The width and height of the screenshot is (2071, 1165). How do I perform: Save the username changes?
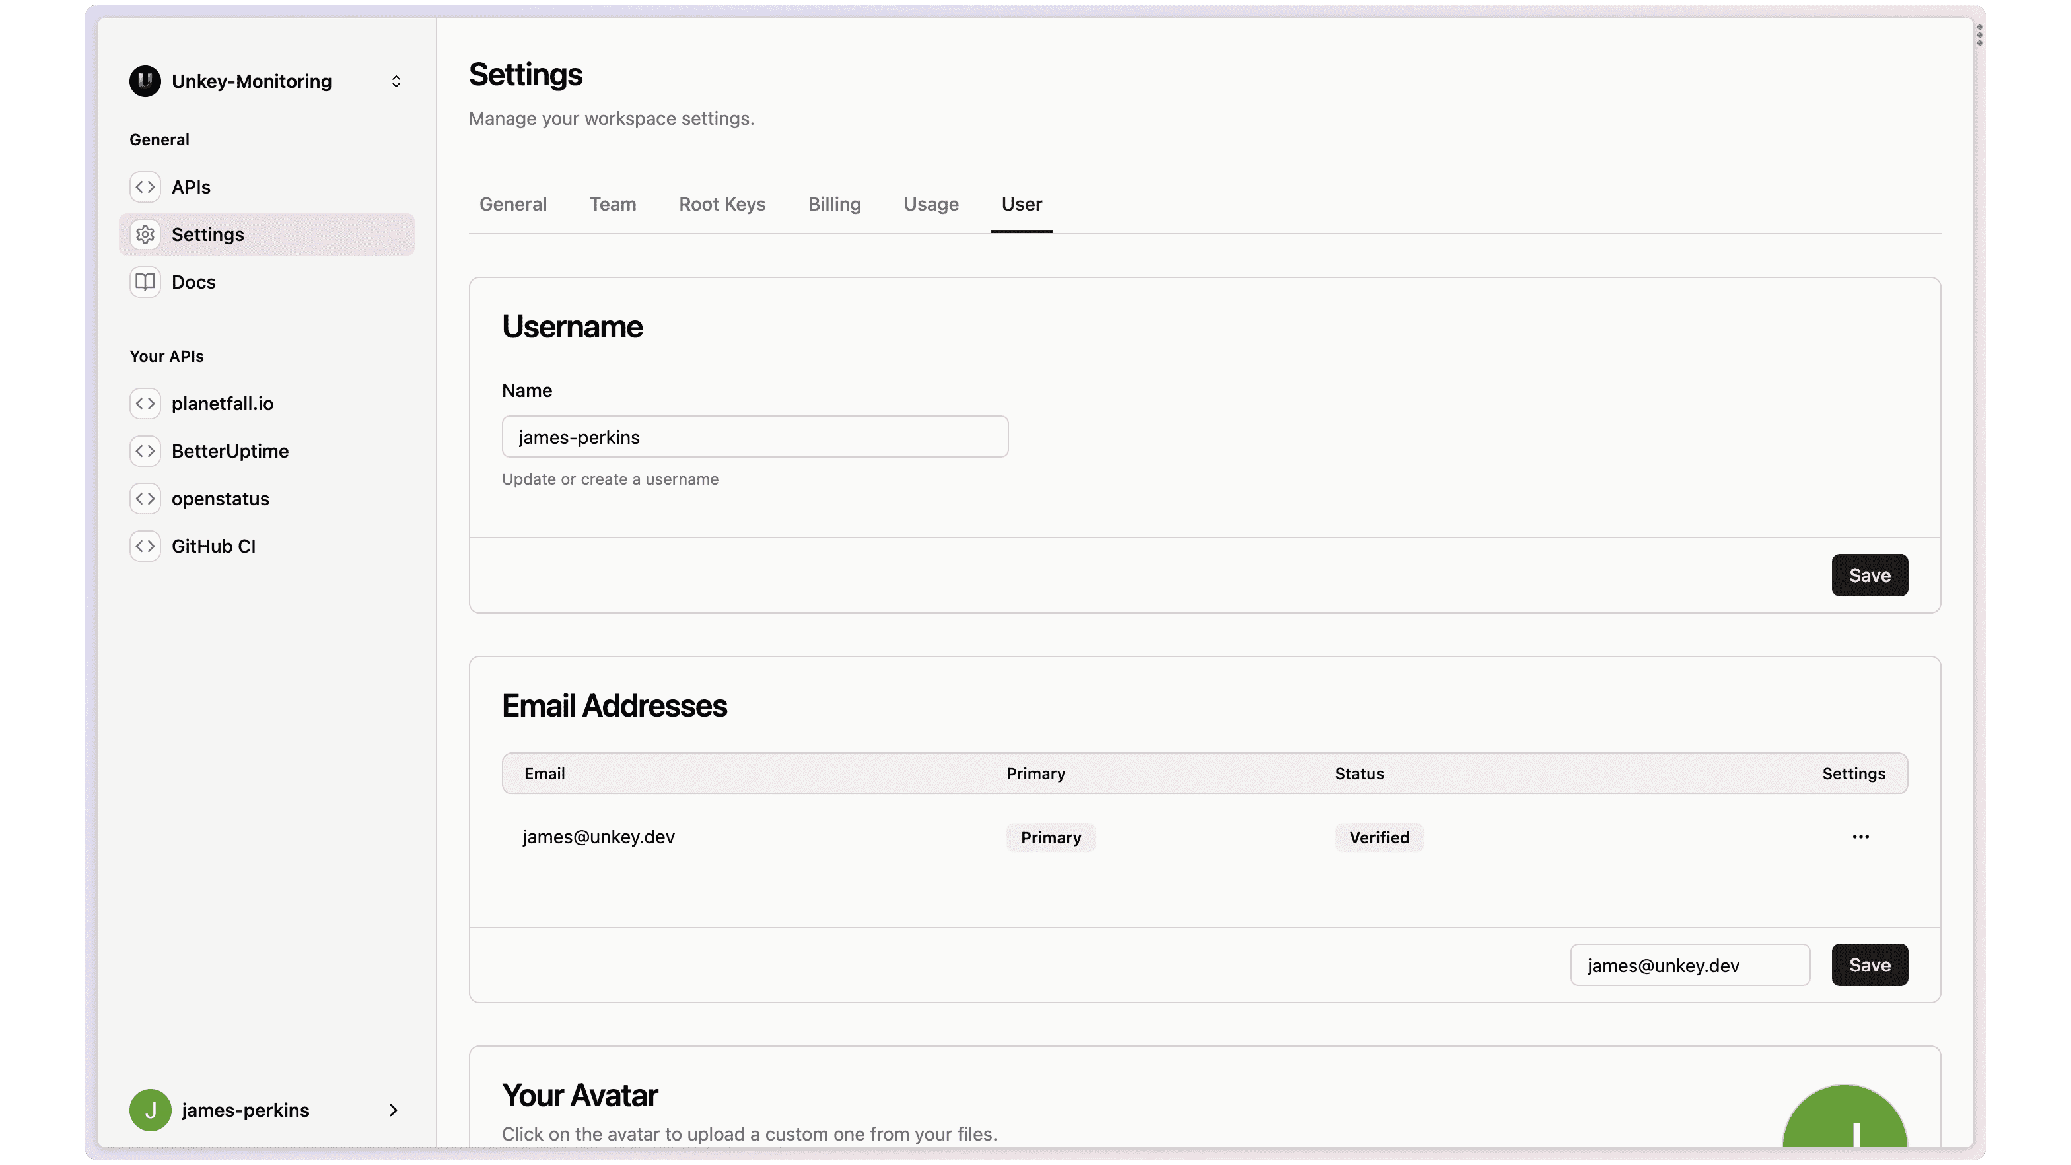pos(1869,573)
